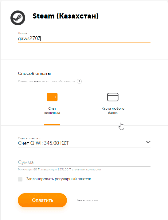
Task: Click the "Steam (Казахстан)" title
Action: click(65, 16)
